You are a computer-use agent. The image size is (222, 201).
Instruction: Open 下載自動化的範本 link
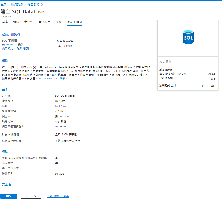coord(58,196)
